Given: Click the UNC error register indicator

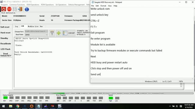Looking at the screenshot, I should pyautogui.click(x=65, y=98).
